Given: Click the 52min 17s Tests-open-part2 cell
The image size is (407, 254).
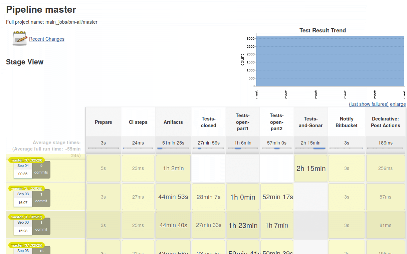Looking at the screenshot, I should coord(277,197).
